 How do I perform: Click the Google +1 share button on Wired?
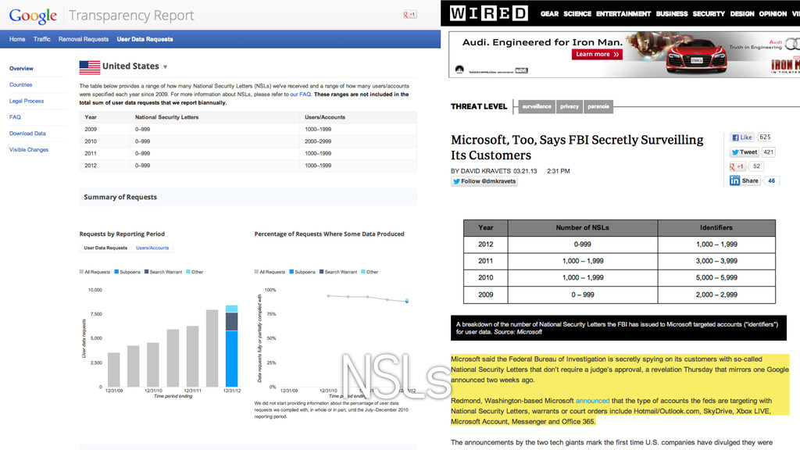click(737, 166)
